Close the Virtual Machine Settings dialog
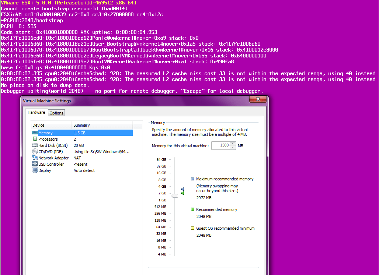 coord(258,100)
